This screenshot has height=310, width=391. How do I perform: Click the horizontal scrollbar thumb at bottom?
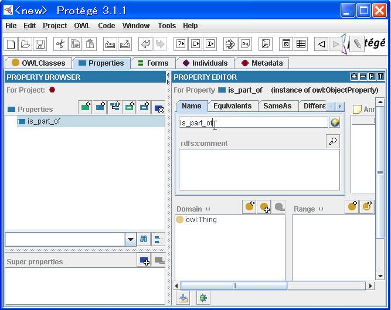click(x=234, y=285)
